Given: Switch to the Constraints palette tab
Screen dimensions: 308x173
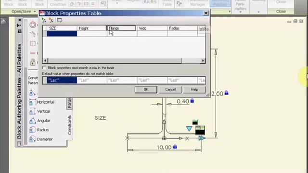Looking at the screenshot, I should click(x=69, y=125).
